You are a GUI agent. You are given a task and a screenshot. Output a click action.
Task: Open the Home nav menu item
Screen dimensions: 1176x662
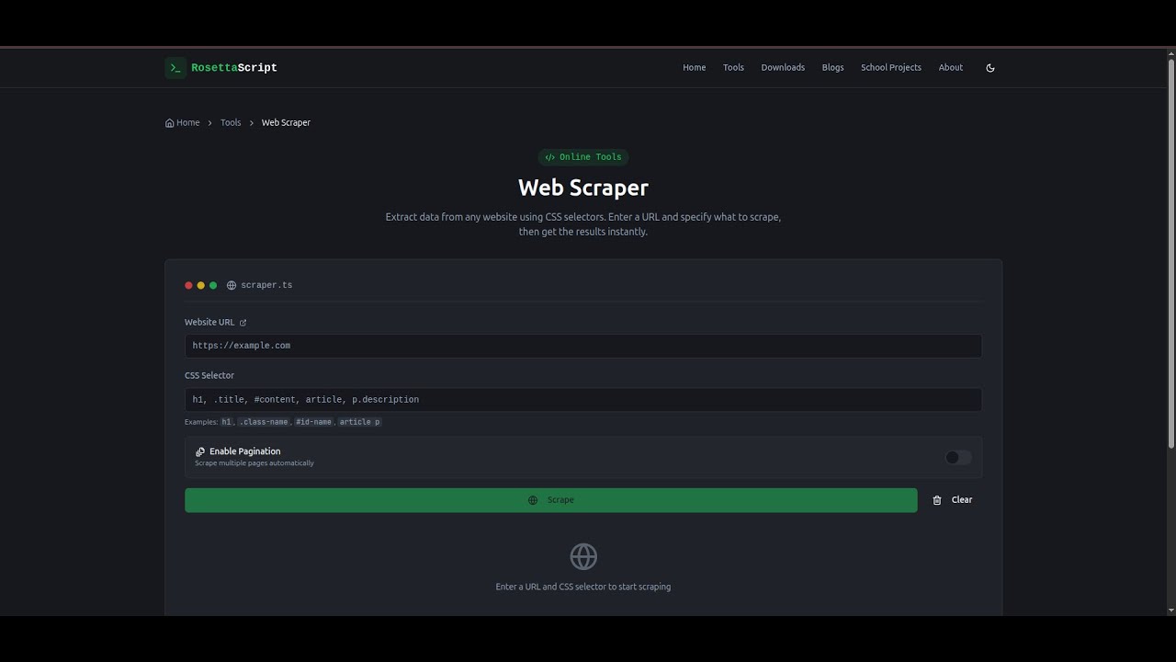pyautogui.click(x=695, y=68)
